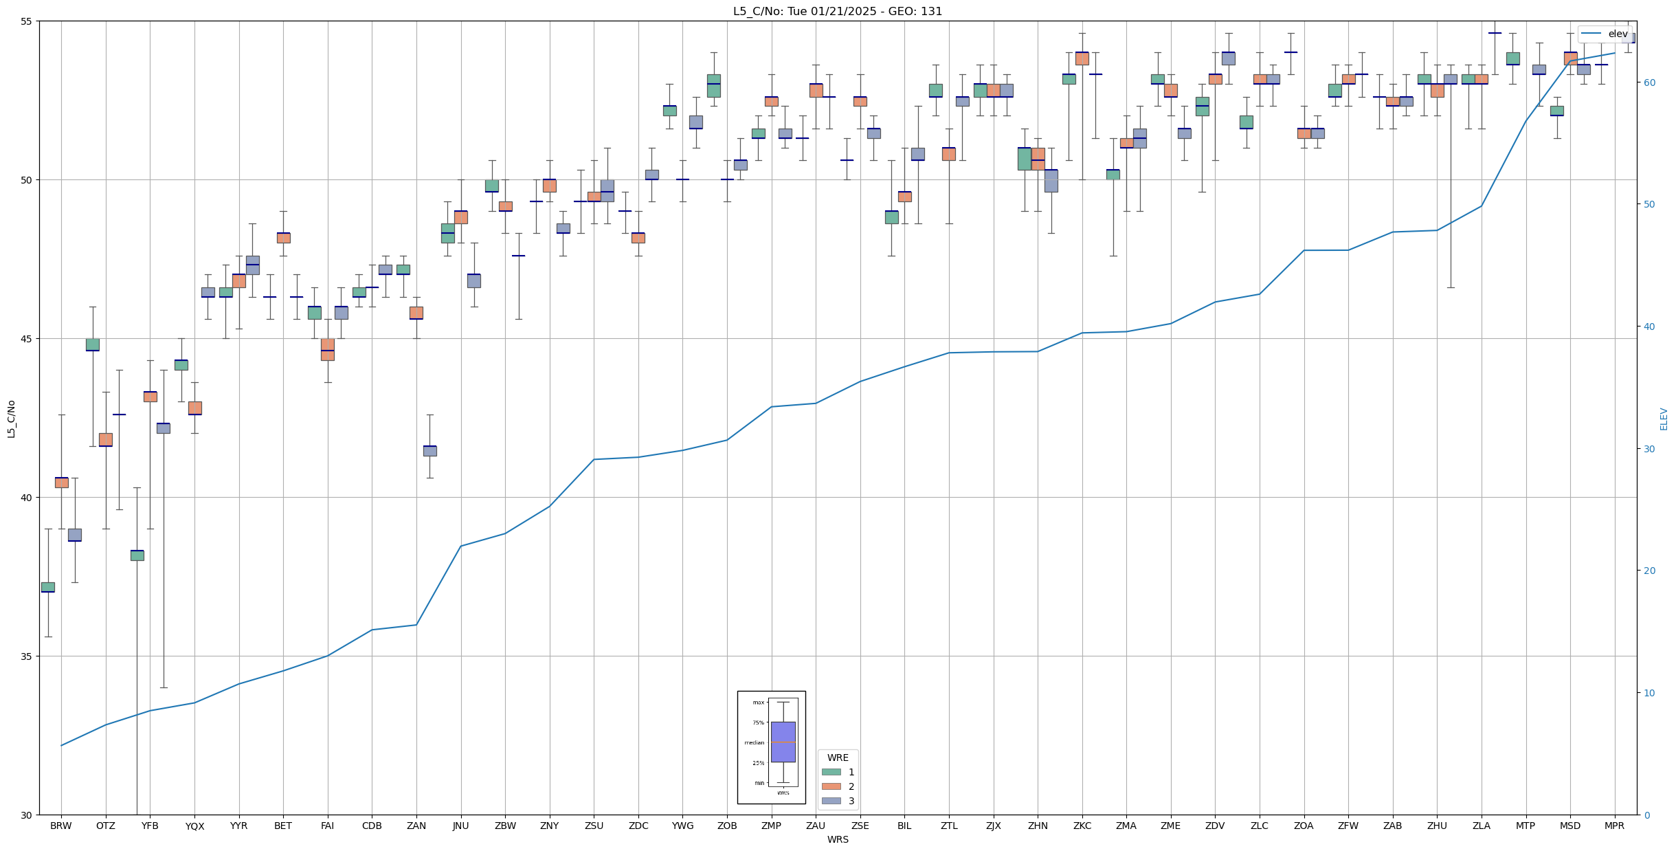Click the MPR x-axis tick label

(x=1614, y=826)
